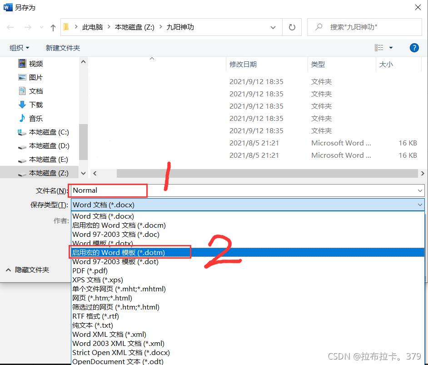
Task: Choose Word 97-2003 模板 (*.dot)
Action: coord(248,261)
